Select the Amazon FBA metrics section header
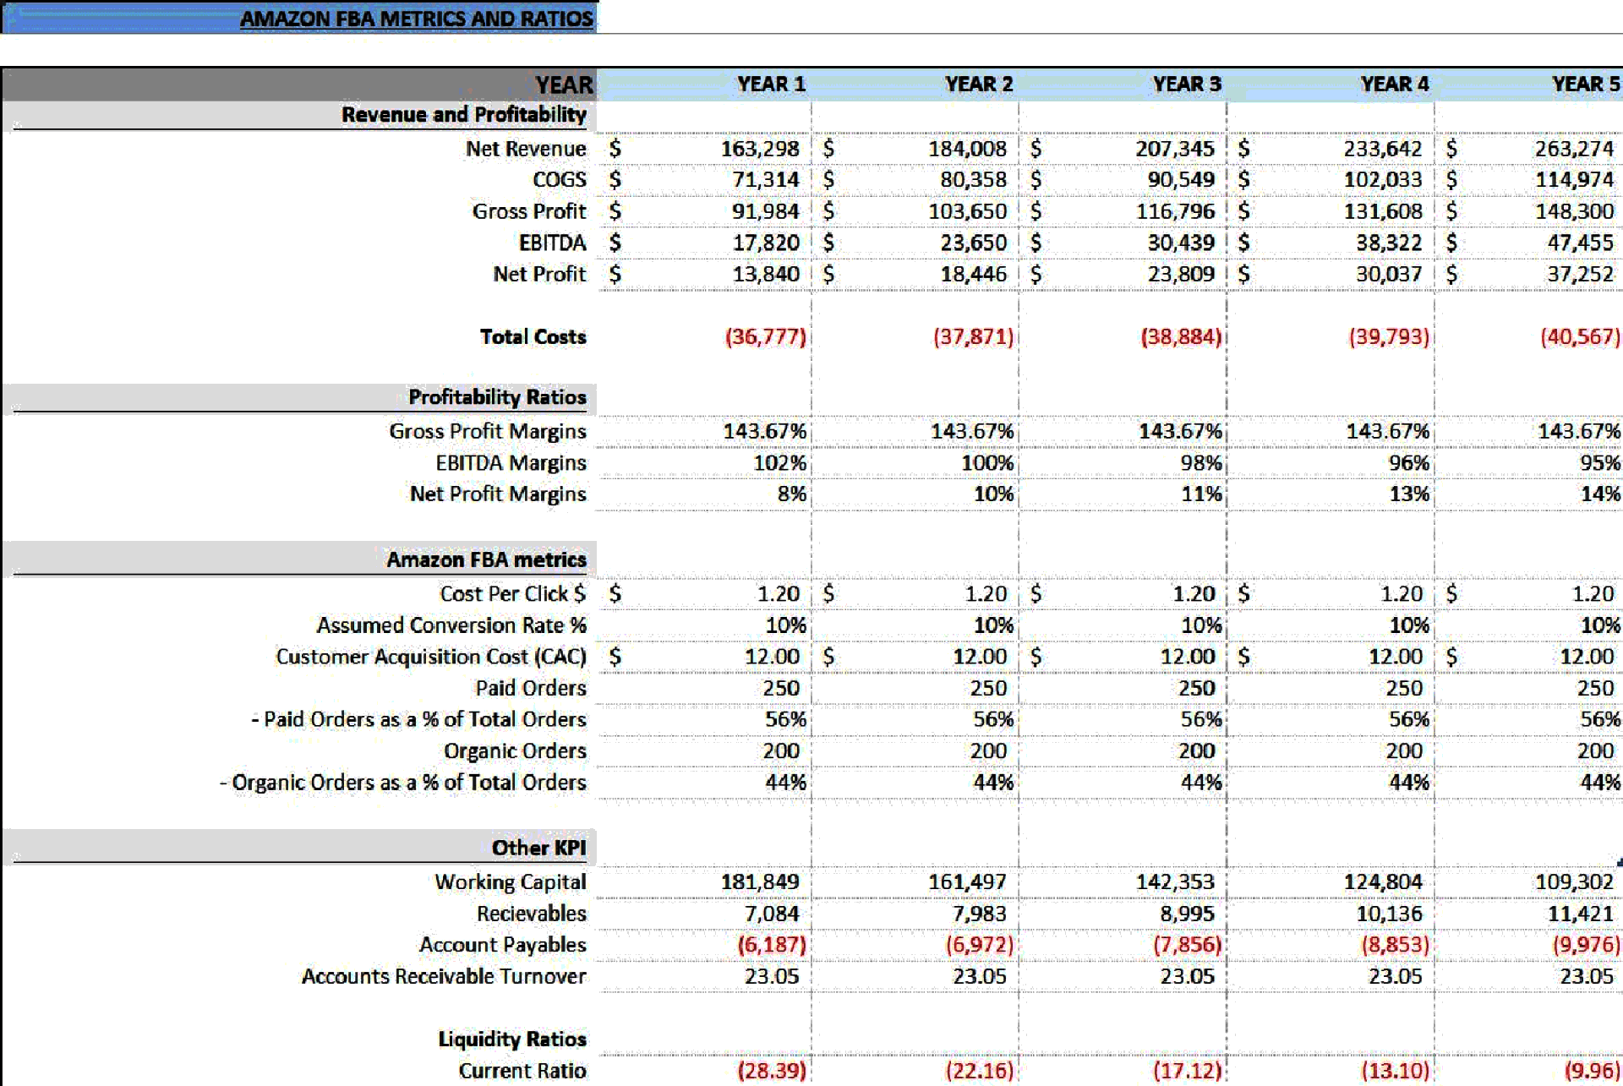 click(487, 559)
